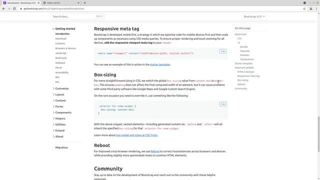
Task: Jump to HTML5 doctype in On this page
Action: pos(245,72)
